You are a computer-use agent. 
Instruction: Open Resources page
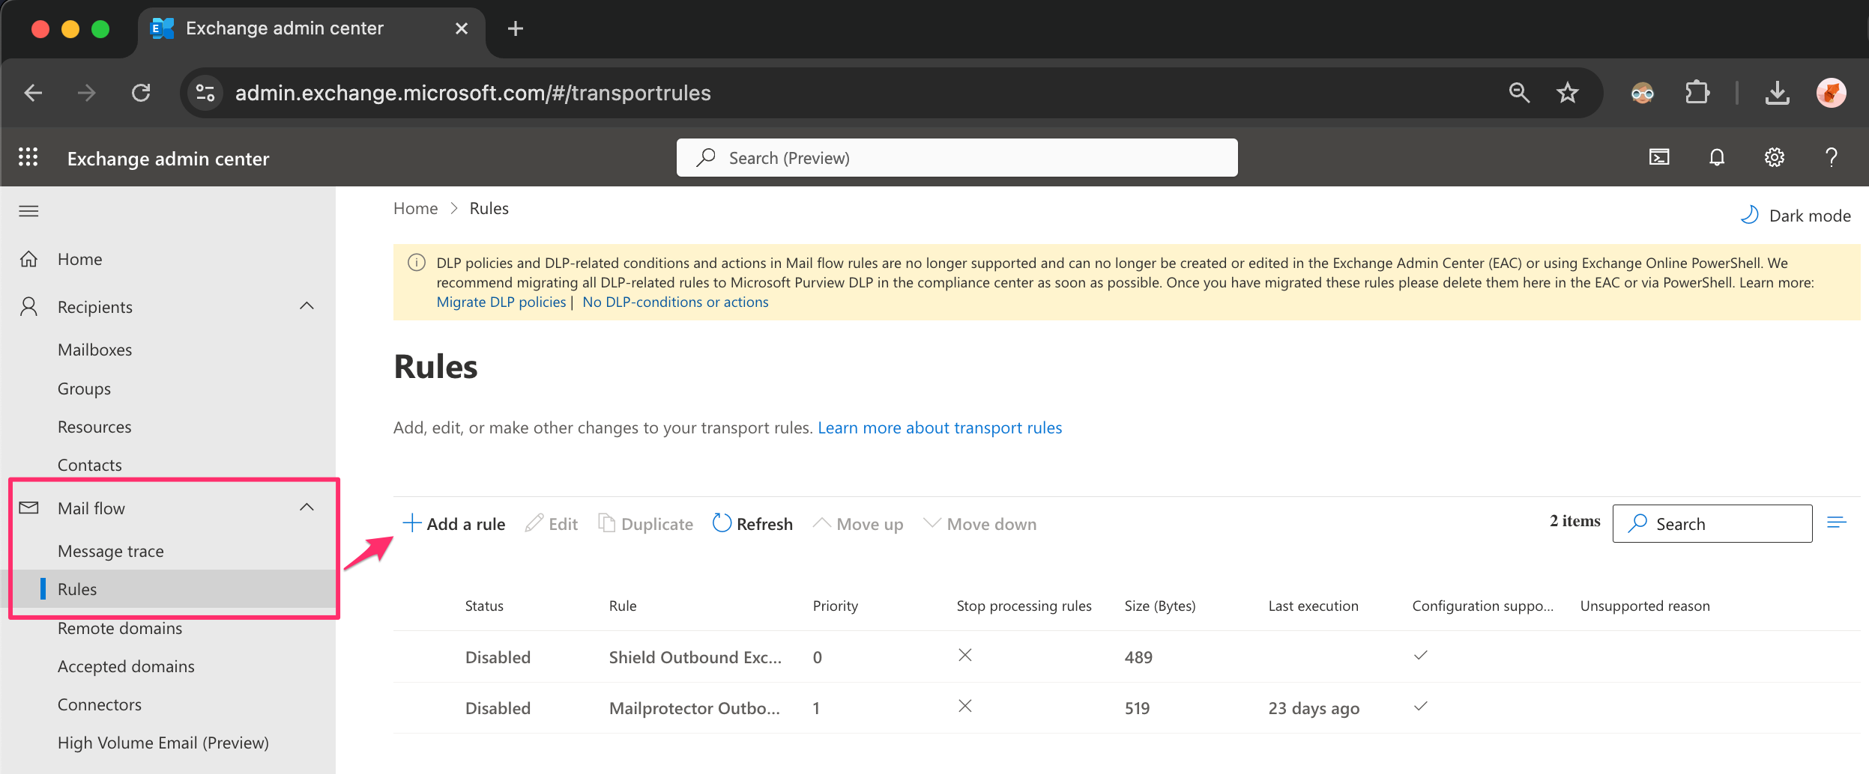(94, 427)
